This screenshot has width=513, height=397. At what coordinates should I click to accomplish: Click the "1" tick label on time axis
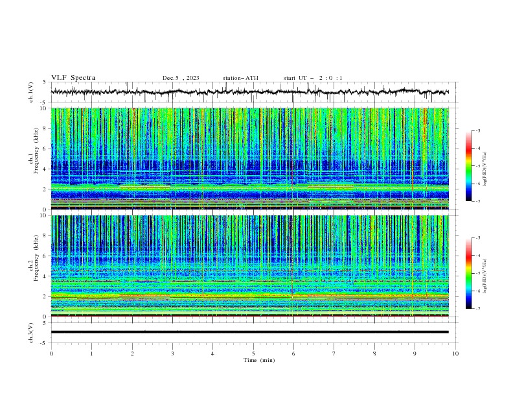91,354
